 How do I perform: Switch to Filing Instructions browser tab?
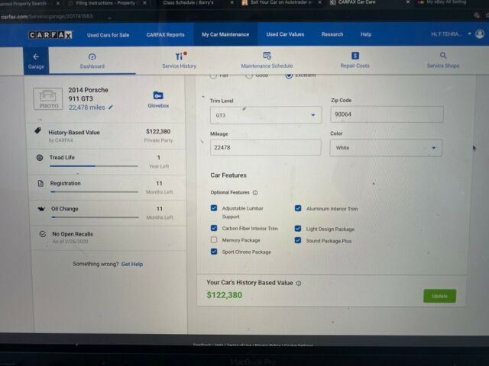pos(106,3)
